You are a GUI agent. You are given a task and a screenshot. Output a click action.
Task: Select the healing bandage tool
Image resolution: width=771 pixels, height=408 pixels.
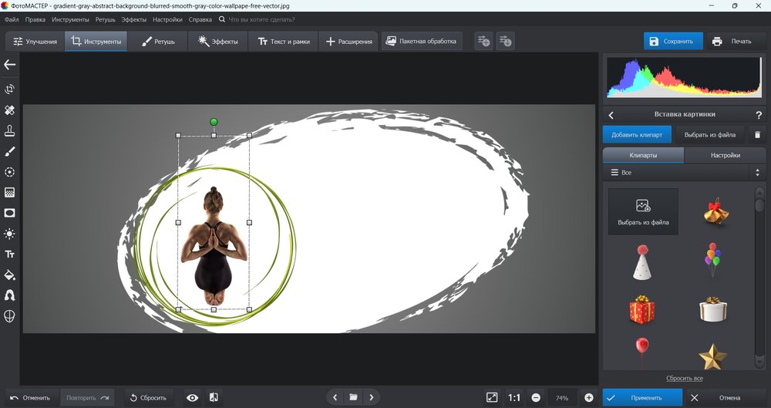(x=10, y=110)
